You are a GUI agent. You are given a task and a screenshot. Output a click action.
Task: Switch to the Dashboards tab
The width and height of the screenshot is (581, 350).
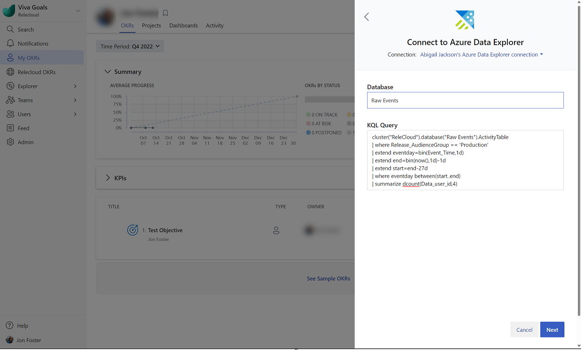click(183, 25)
